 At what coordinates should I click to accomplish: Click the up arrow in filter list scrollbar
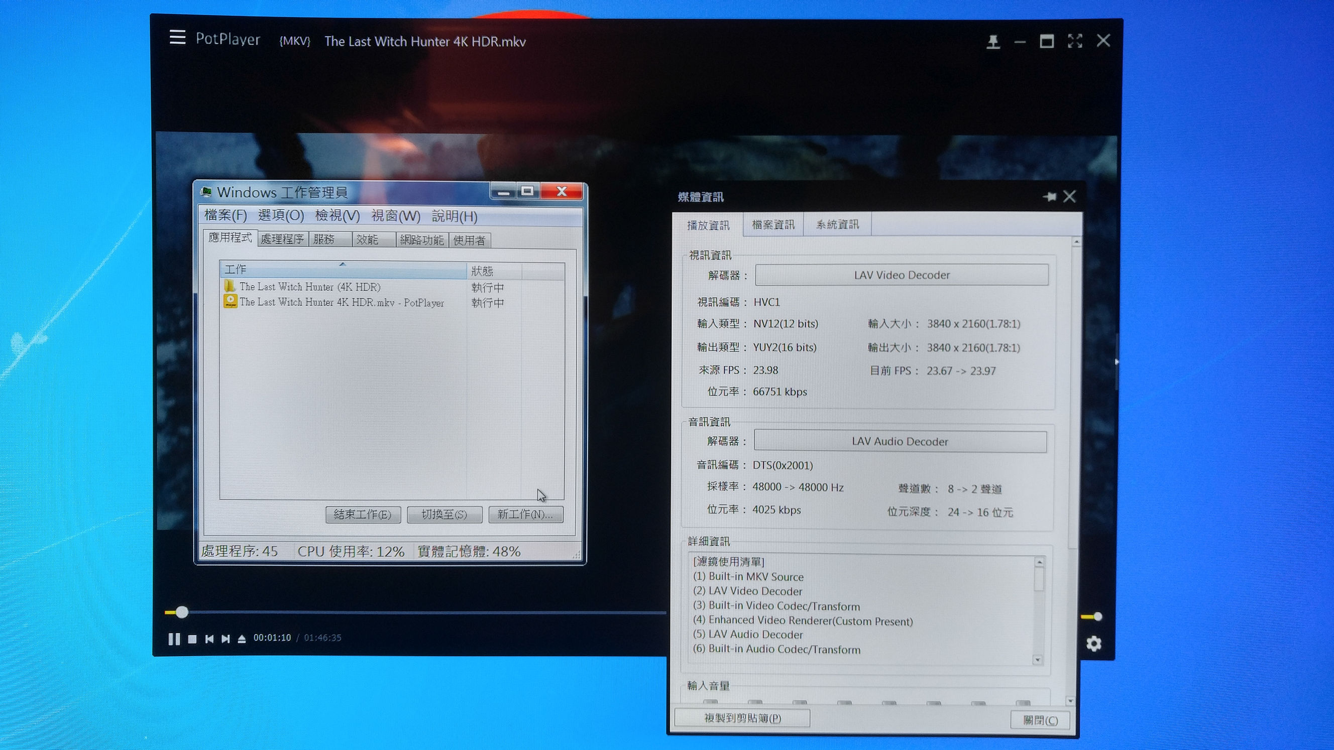pos(1039,562)
